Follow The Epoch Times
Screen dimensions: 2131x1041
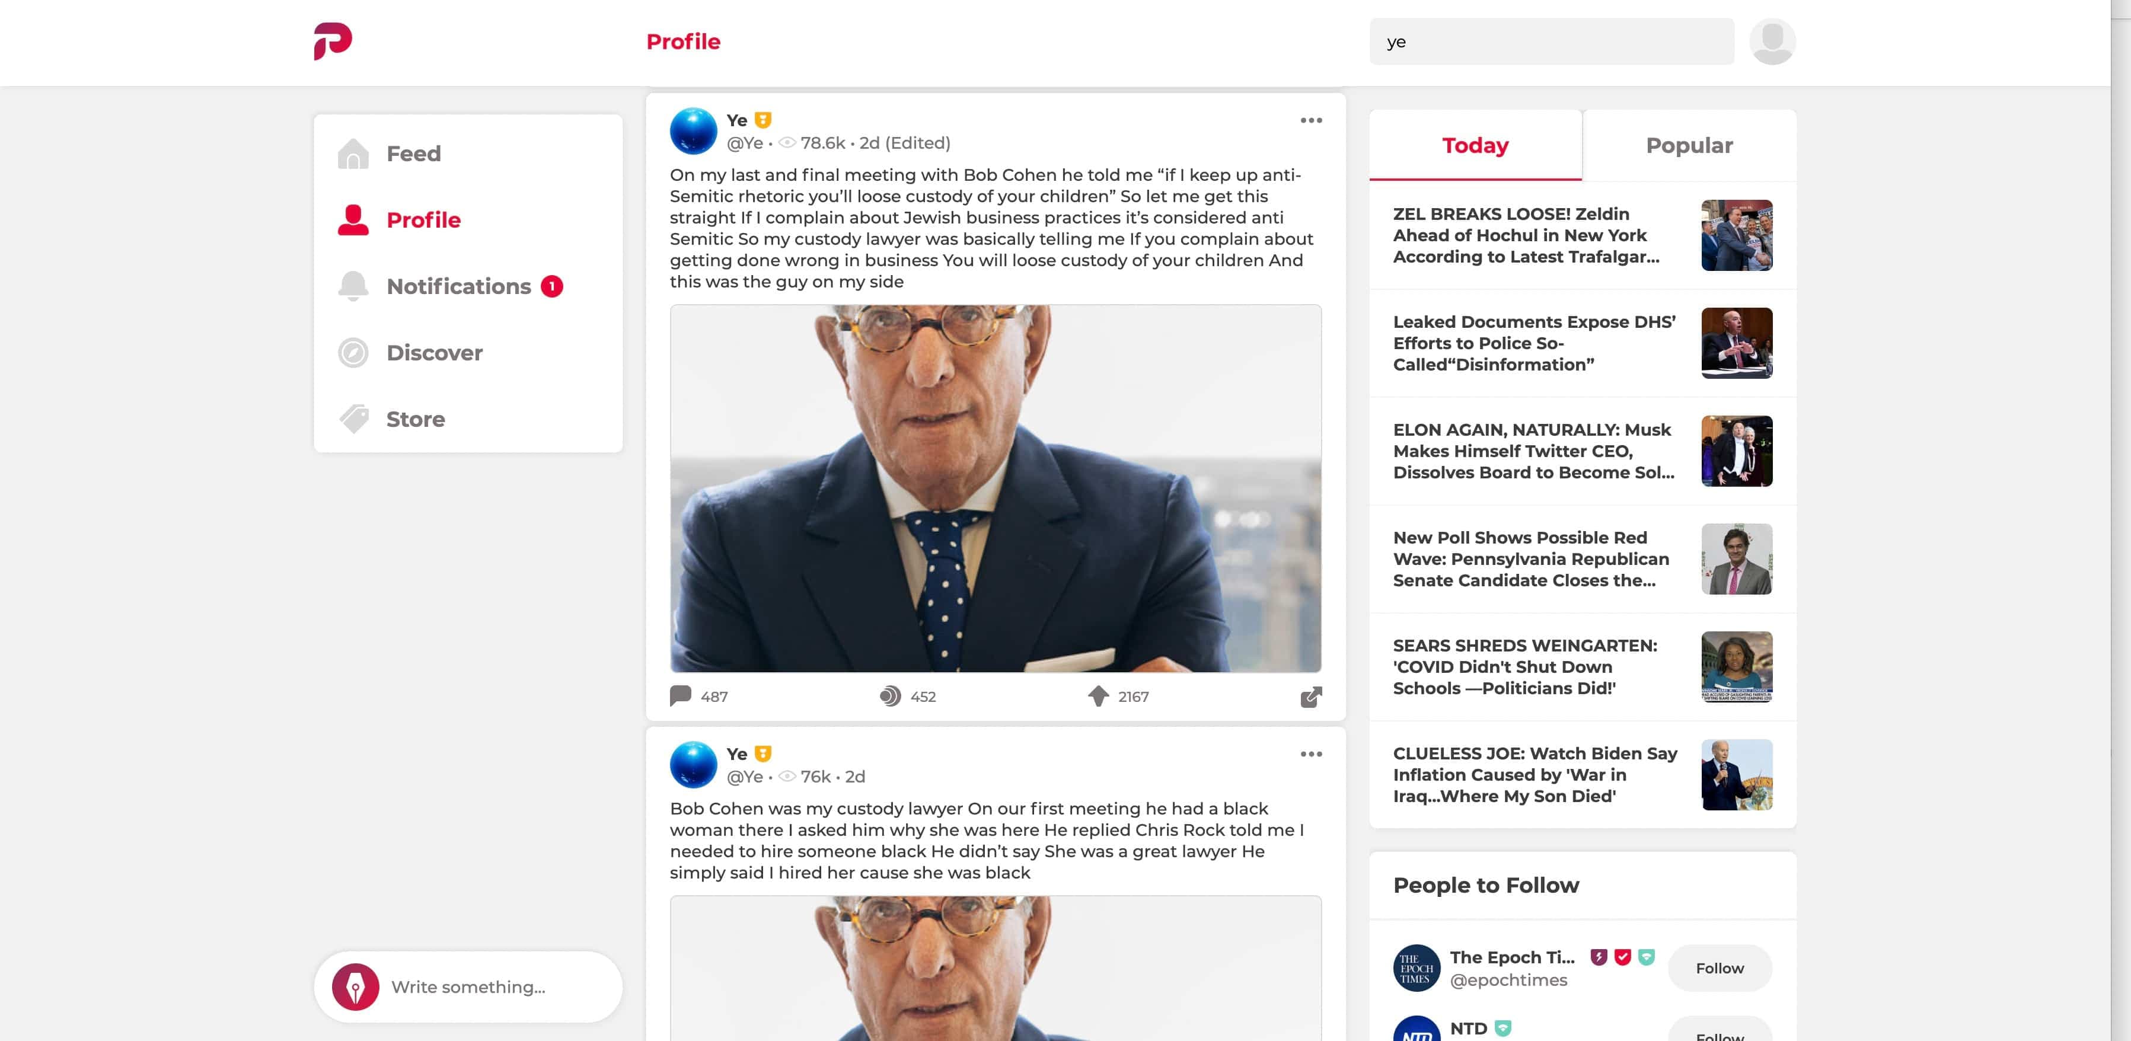coord(1720,968)
